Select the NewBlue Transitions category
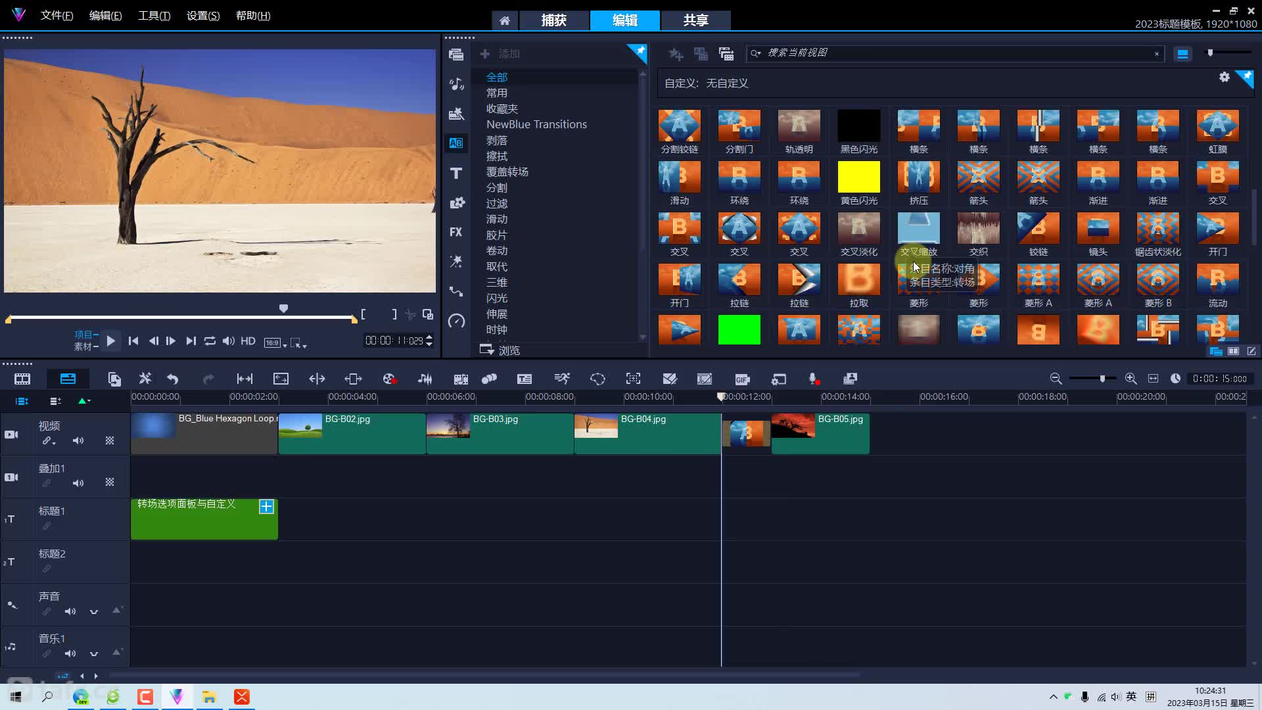Image resolution: width=1262 pixels, height=710 pixels. tap(536, 124)
